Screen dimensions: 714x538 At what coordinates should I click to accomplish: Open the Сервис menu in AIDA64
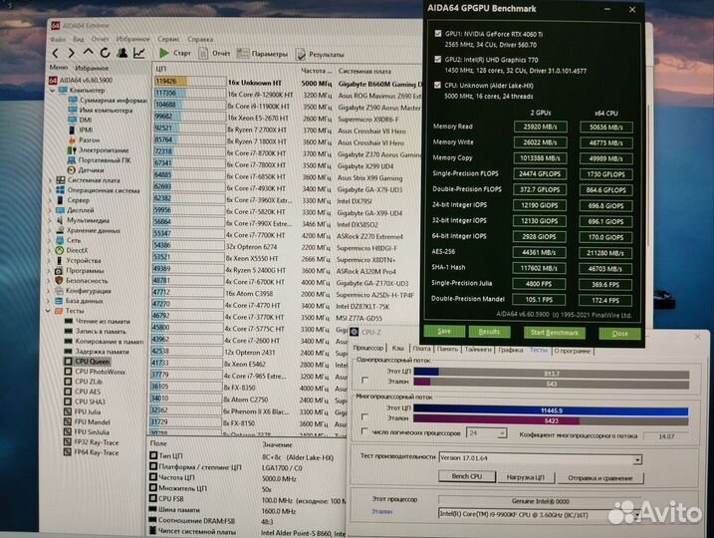click(x=168, y=39)
